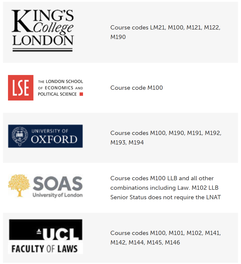Select King's course codes LM21, M100 text
Viewport: 241px width, 264px height.
165,32
